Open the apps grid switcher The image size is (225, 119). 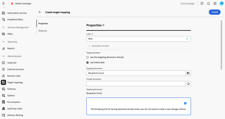pos(215,3)
